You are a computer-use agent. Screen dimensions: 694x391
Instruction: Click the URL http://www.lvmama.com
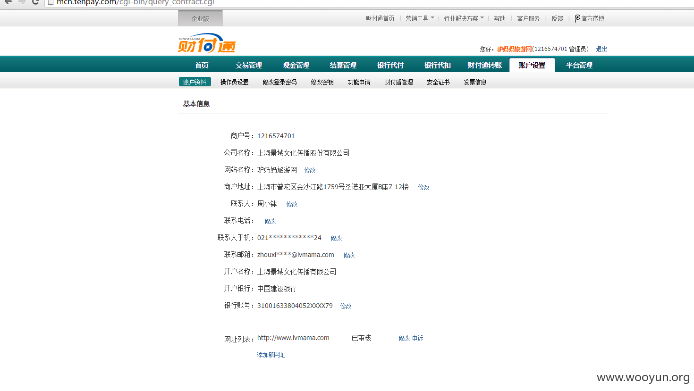(x=293, y=338)
